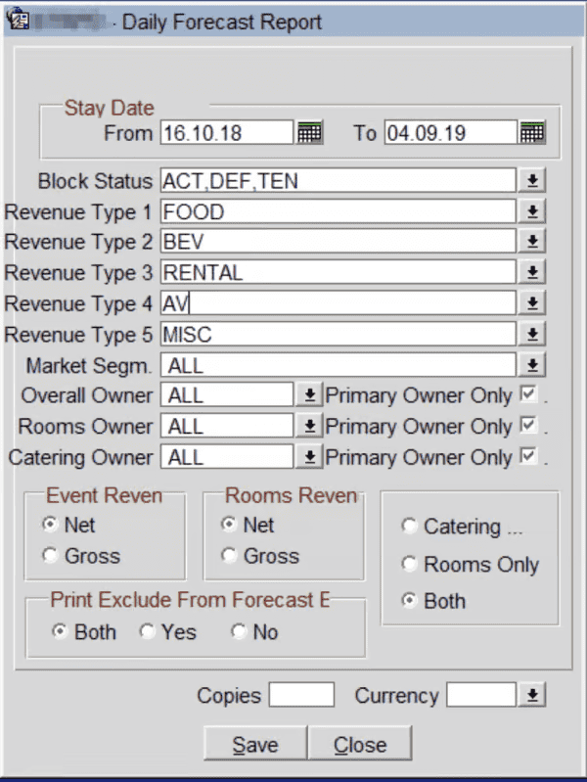Screen dimensions: 587x782
Task: Select Yes for Print Exclude From Forecast
Action: click(x=148, y=632)
